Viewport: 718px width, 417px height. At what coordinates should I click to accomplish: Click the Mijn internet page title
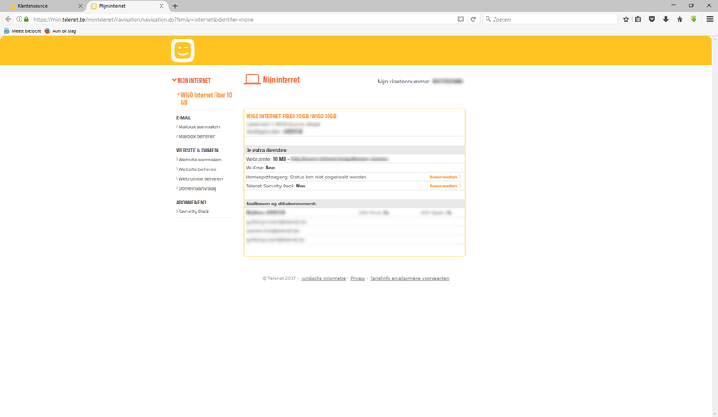(x=281, y=80)
